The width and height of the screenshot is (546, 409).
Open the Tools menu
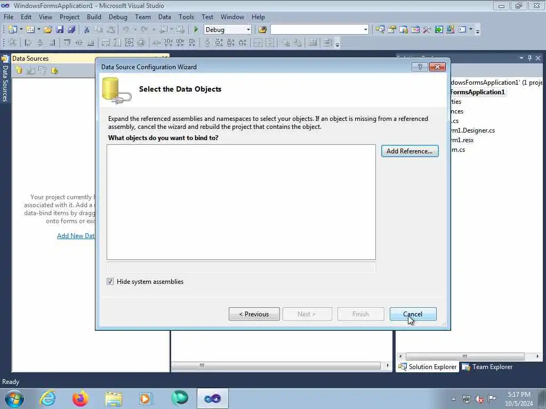(x=186, y=17)
